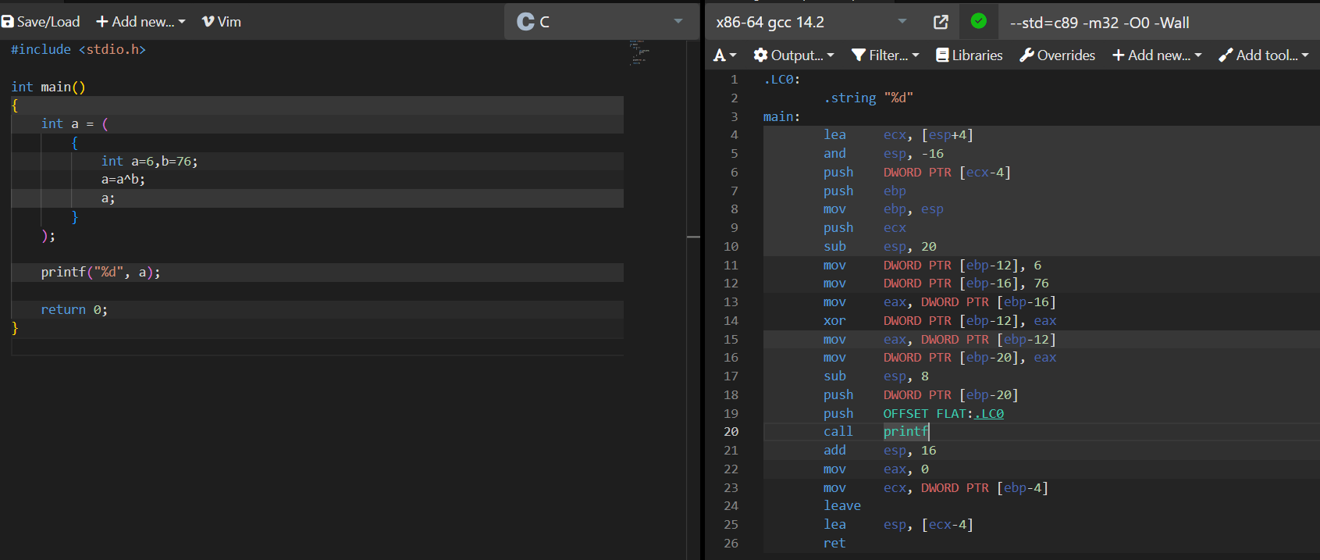Click the printf call in assembly line 20

pyautogui.click(x=905, y=432)
